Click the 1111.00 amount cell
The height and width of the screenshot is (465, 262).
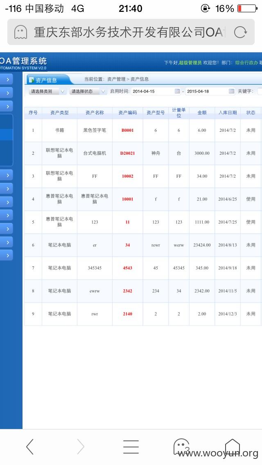point(202,222)
